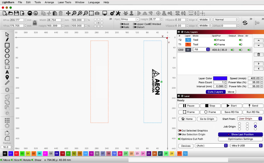Open the Mira 9 USB device dropdown
The height and width of the screenshot is (163, 264).
click(x=246, y=145)
